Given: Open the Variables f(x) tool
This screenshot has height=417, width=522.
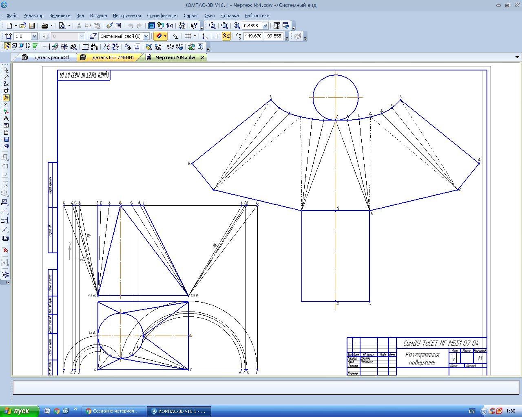Looking at the screenshot, I should [170, 26].
